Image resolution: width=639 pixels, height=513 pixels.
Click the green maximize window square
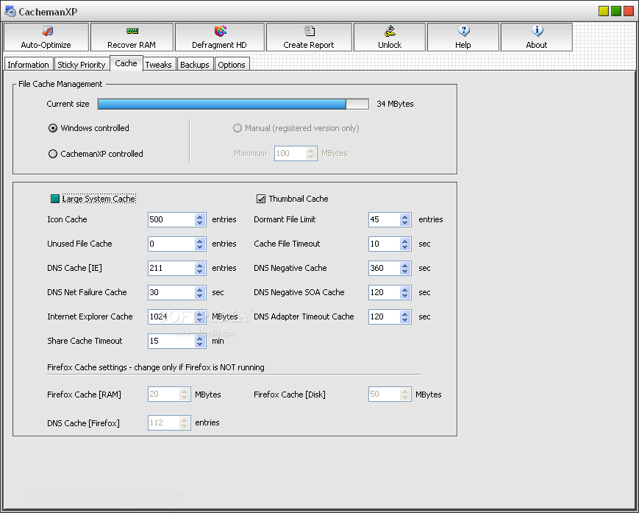pyautogui.click(x=616, y=11)
